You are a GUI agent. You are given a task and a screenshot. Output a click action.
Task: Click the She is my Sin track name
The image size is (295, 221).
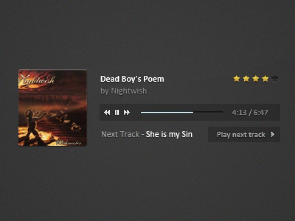[169, 134]
